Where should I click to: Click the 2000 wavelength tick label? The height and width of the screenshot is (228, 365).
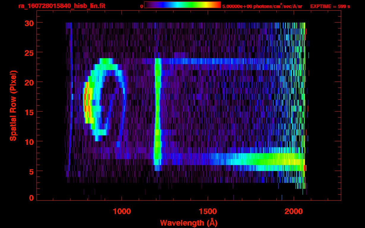293,211
